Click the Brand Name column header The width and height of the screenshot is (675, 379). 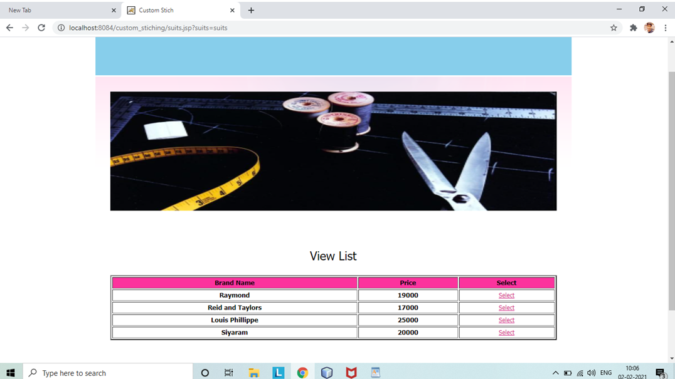(x=235, y=283)
